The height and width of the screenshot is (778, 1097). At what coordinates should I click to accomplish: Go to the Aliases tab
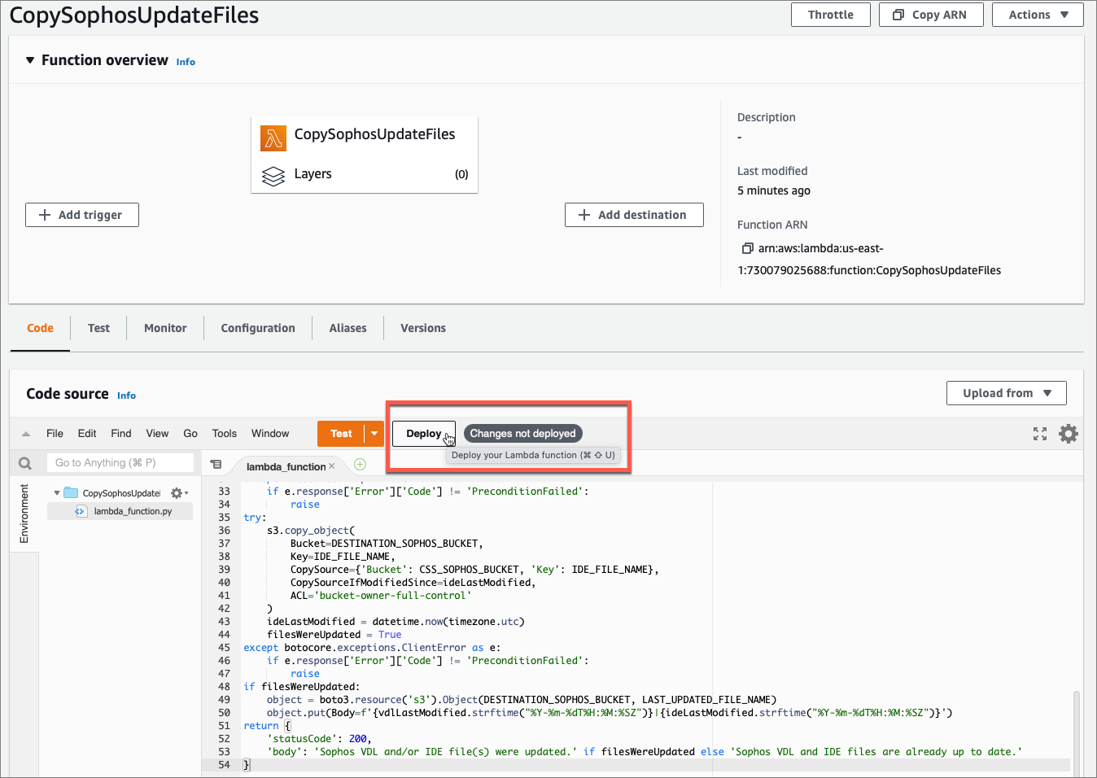[x=347, y=328]
